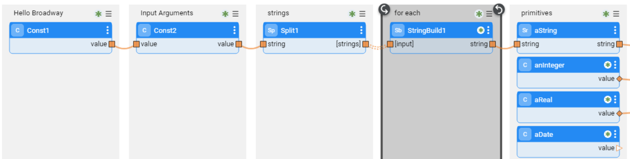Click the StringBuild1 Sb node icon

[398, 30]
